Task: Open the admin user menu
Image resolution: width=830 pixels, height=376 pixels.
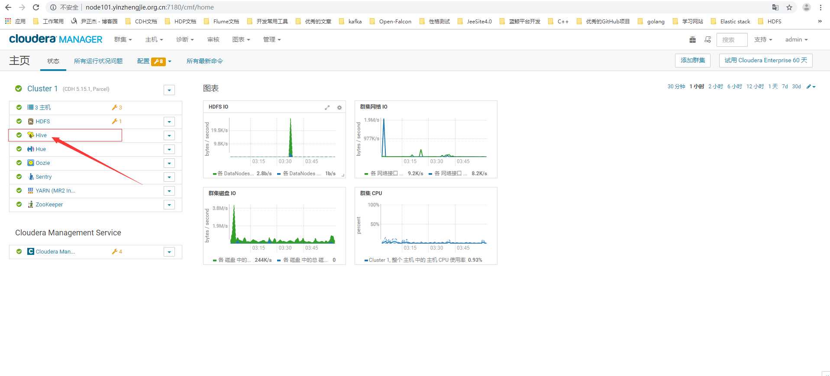Action: coord(797,39)
